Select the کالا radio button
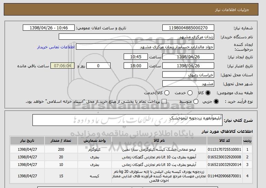Viewport: 266px width, 188px height. [208, 93]
